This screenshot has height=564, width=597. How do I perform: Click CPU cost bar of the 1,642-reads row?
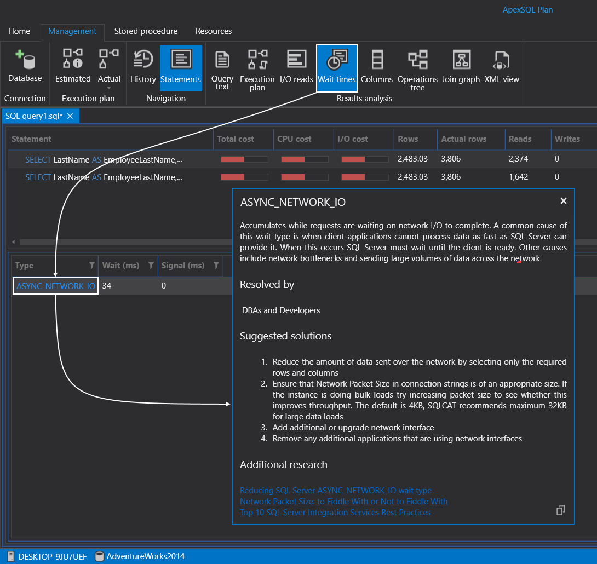point(305,177)
